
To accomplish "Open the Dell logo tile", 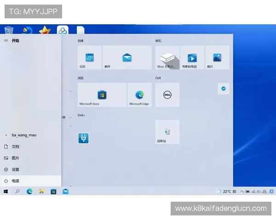I will (x=167, y=95).
